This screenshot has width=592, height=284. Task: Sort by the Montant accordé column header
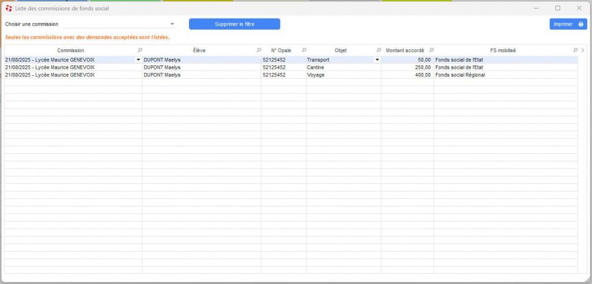click(405, 50)
